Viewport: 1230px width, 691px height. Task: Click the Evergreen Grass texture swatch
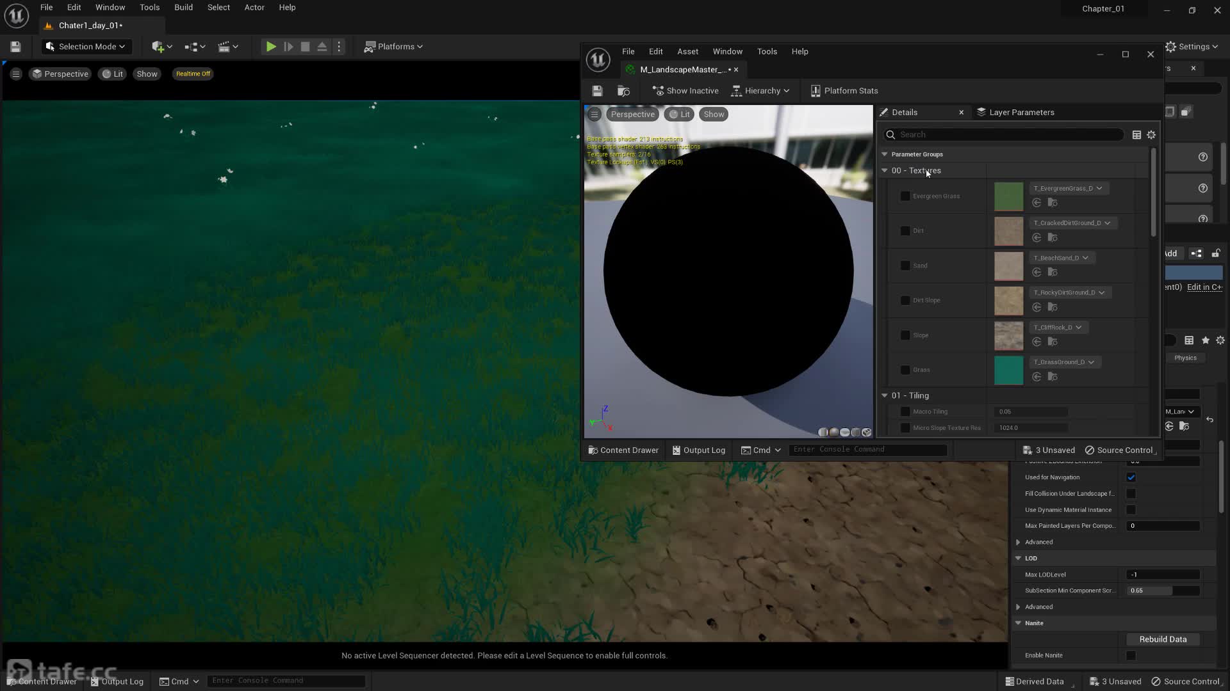(x=1008, y=196)
